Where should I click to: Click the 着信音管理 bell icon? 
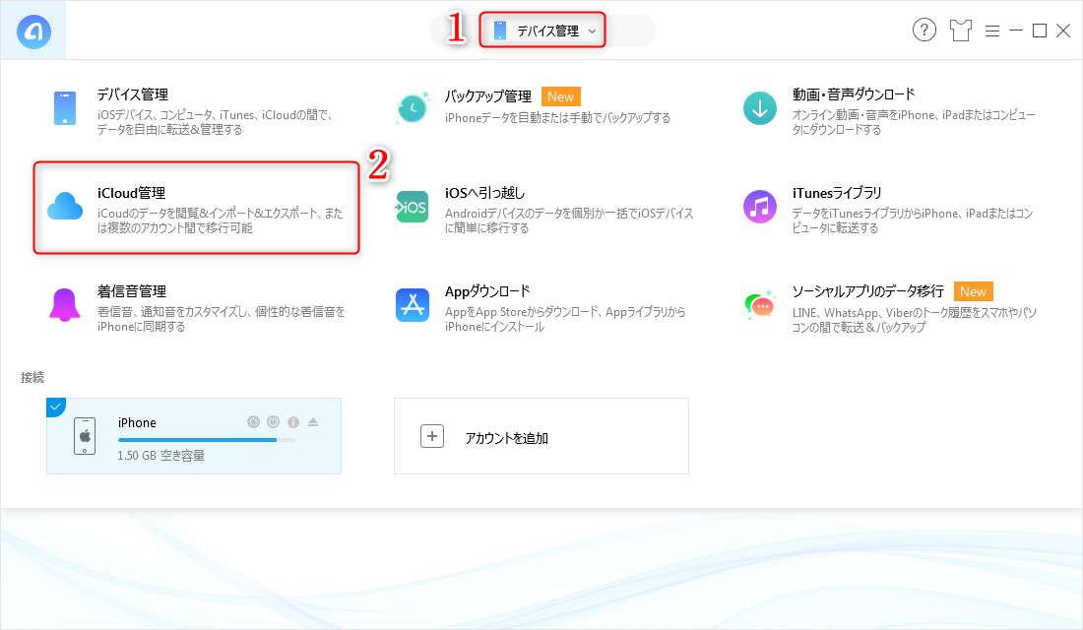[x=65, y=305]
